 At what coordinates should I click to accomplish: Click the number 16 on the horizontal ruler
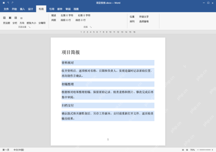(x=134, y=32)
